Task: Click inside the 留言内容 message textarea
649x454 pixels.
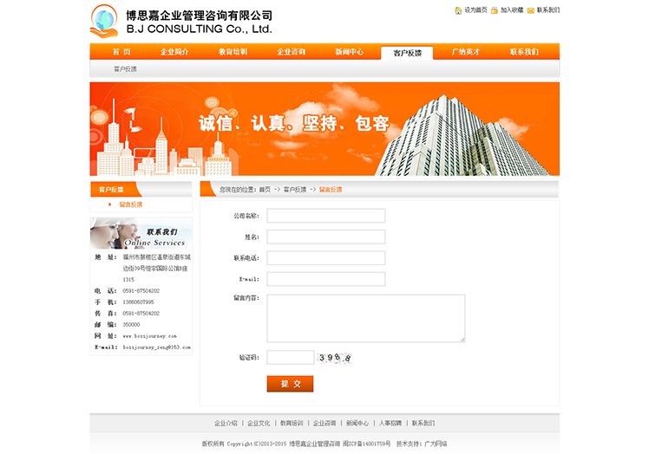Action: (x=365, y=318)
